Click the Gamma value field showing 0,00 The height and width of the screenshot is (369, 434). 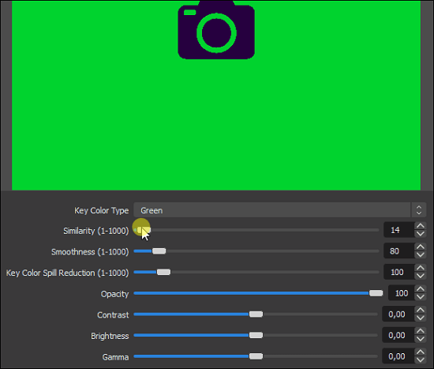pyautogui.click(x=398, y=356)
